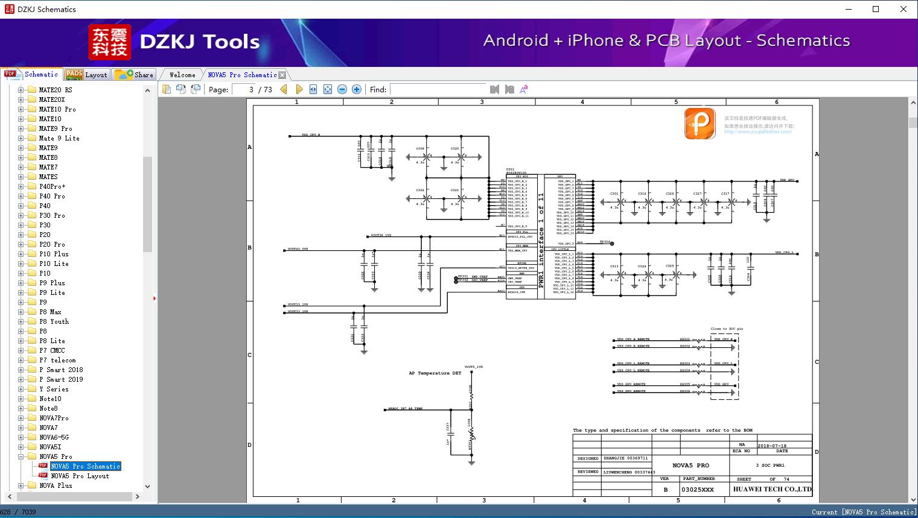Click the Find search box
Viewport: 918px width, 518px height.
point(438,89)
